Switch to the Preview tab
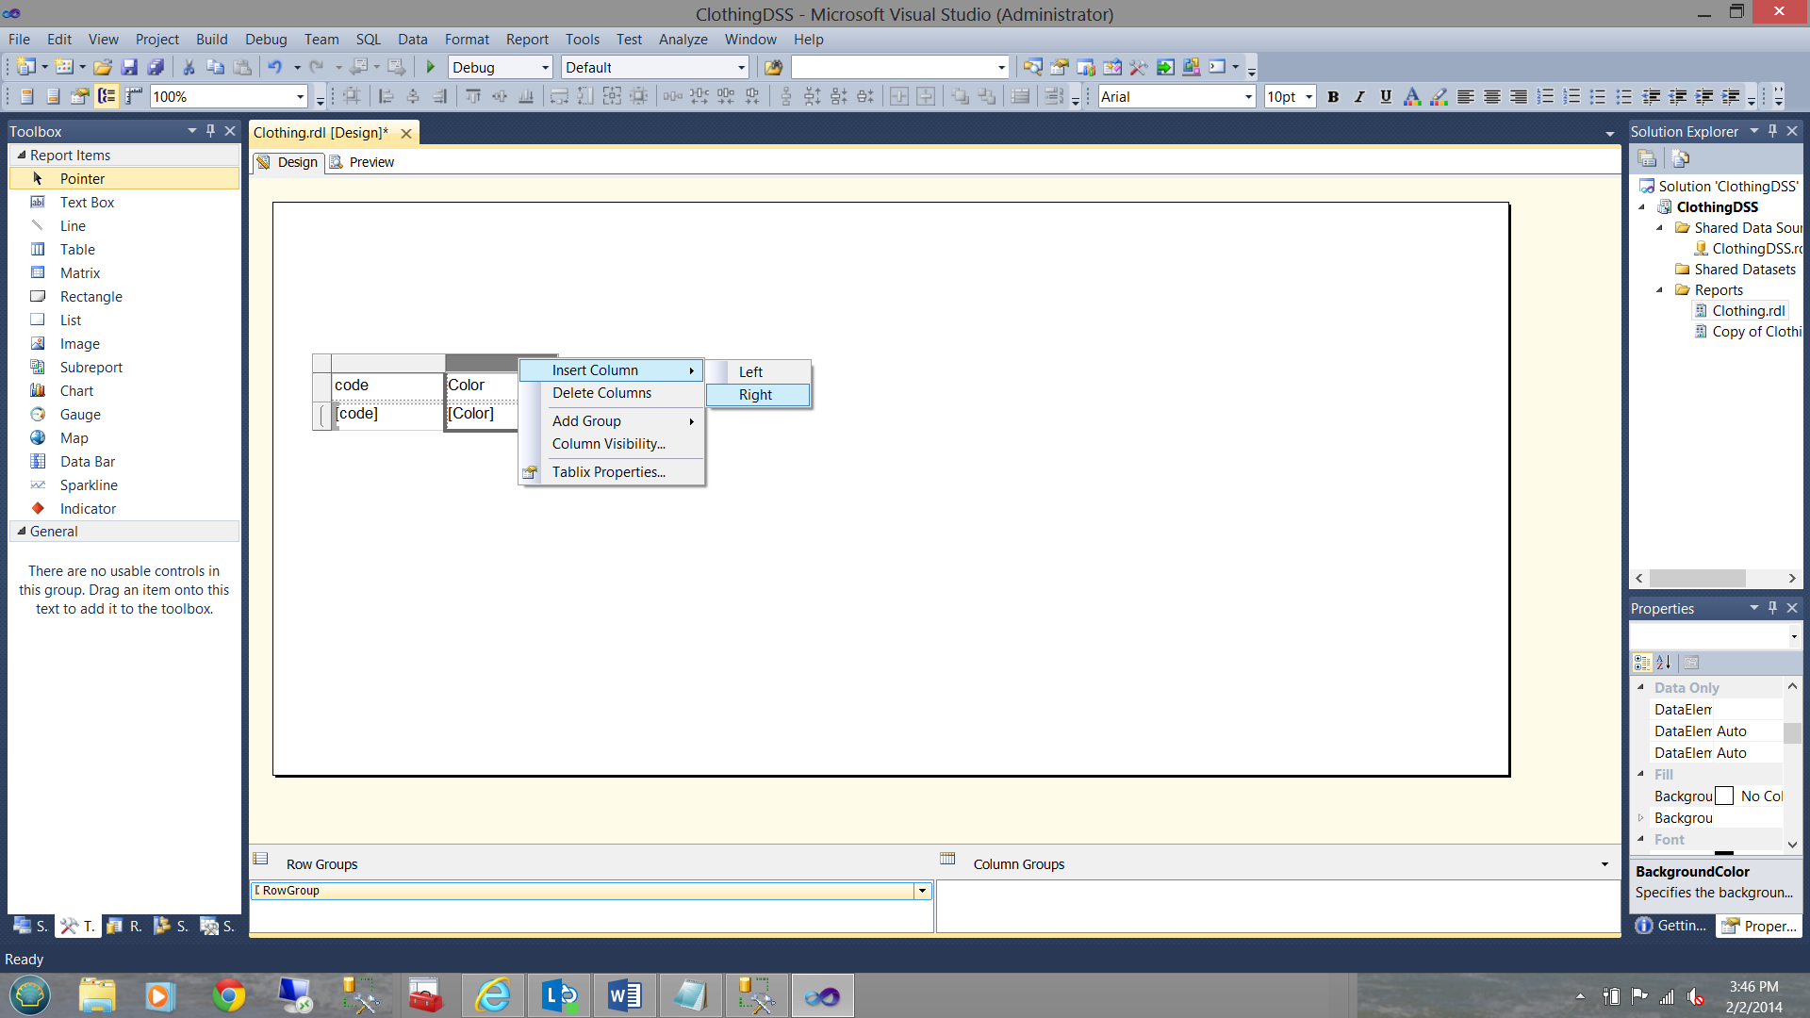This screenshot has height=1018, width=1810. (370, 162)
